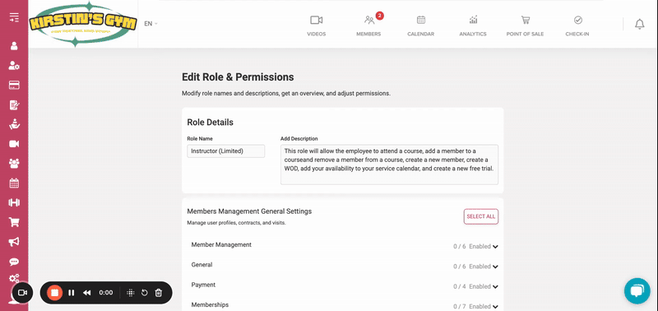Screen dimensions: 658x311
Task: Expand the Payment row chevron
Action: click(x=496, y=286)
